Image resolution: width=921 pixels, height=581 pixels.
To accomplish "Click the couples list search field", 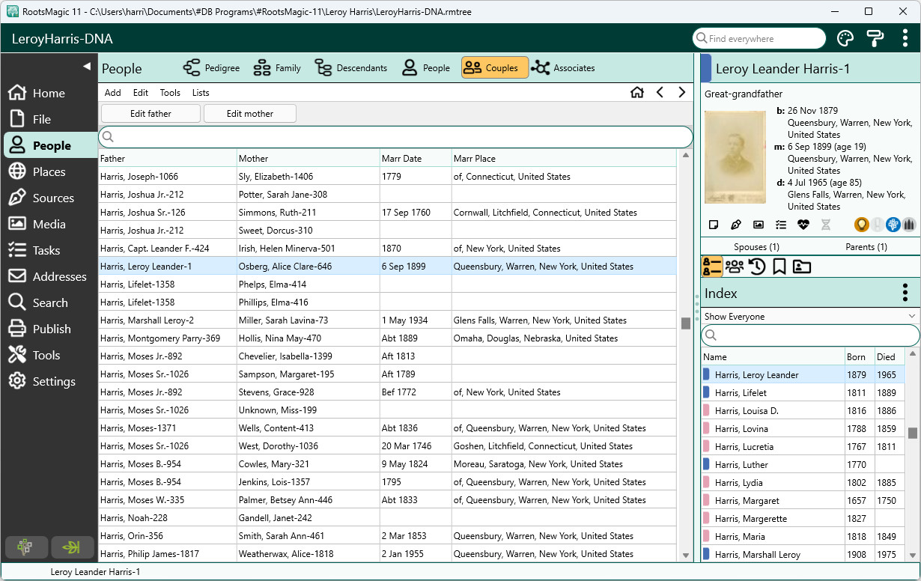I will [x=395, y=137].
